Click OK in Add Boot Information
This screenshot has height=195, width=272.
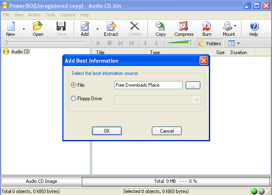107,131
